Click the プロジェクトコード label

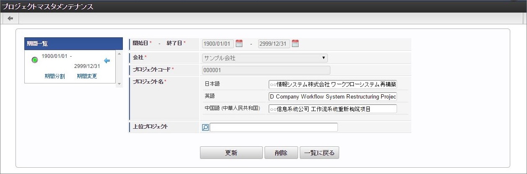pos(153,69)
